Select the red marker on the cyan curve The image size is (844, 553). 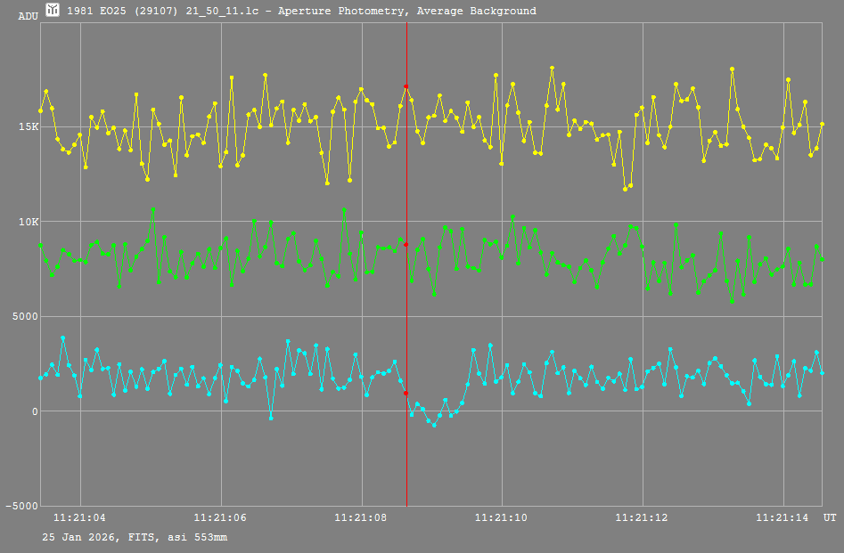click(x=406, y=393)
